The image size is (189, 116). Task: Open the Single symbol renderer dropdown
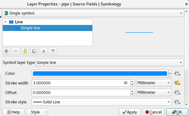point(93,13)
